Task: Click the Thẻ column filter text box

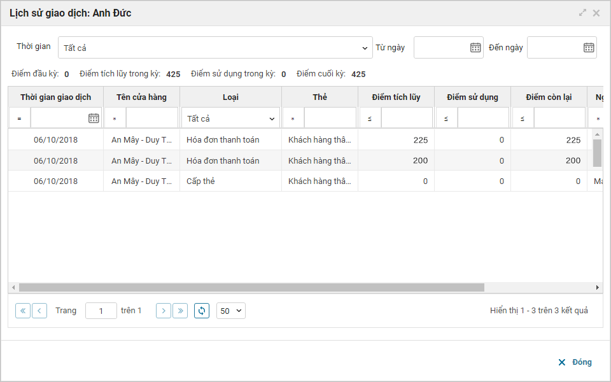Action: pyautogui.click(x=330, y=118)
